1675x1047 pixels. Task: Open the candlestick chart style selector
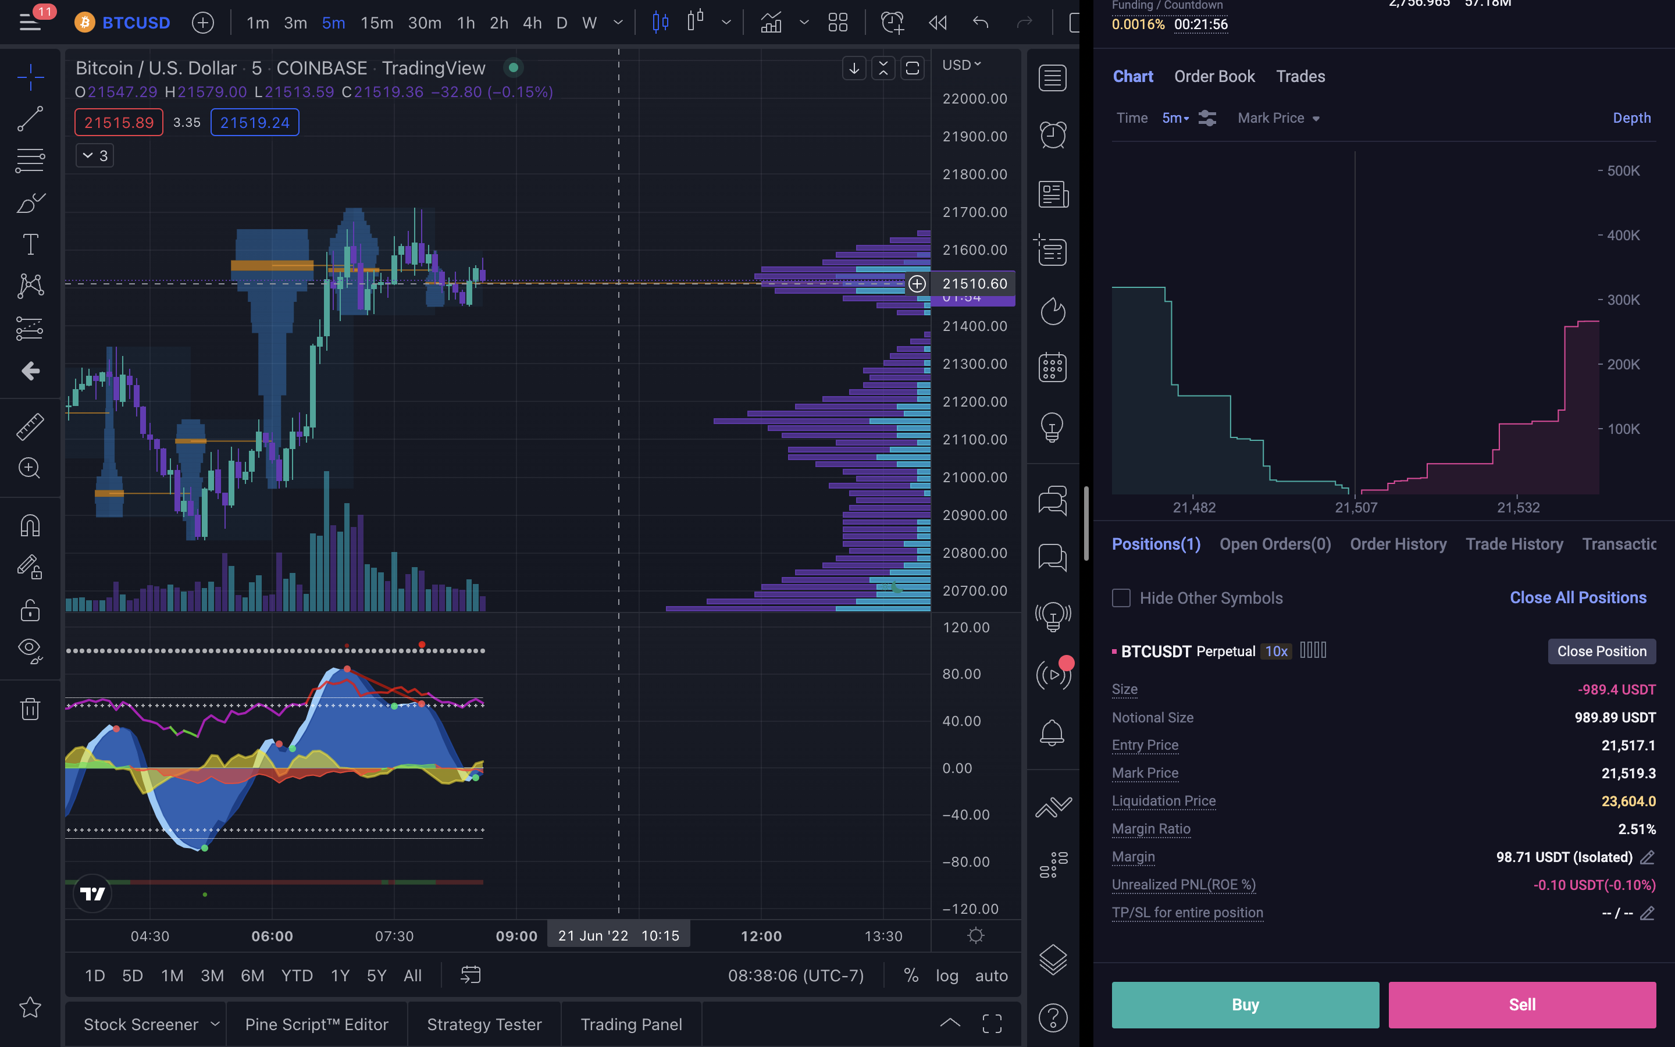pos(660,23)
